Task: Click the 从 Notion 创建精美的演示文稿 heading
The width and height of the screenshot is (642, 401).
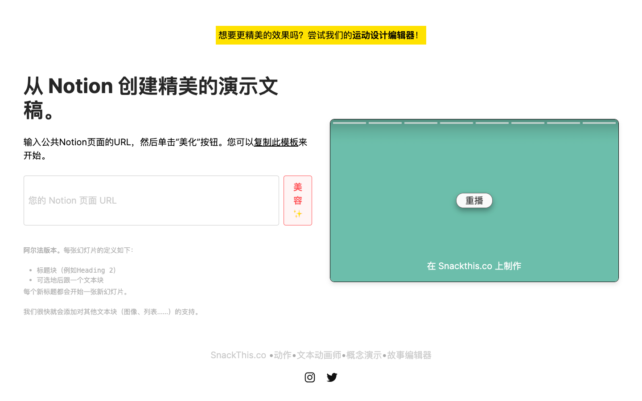Action: (151, 98)
